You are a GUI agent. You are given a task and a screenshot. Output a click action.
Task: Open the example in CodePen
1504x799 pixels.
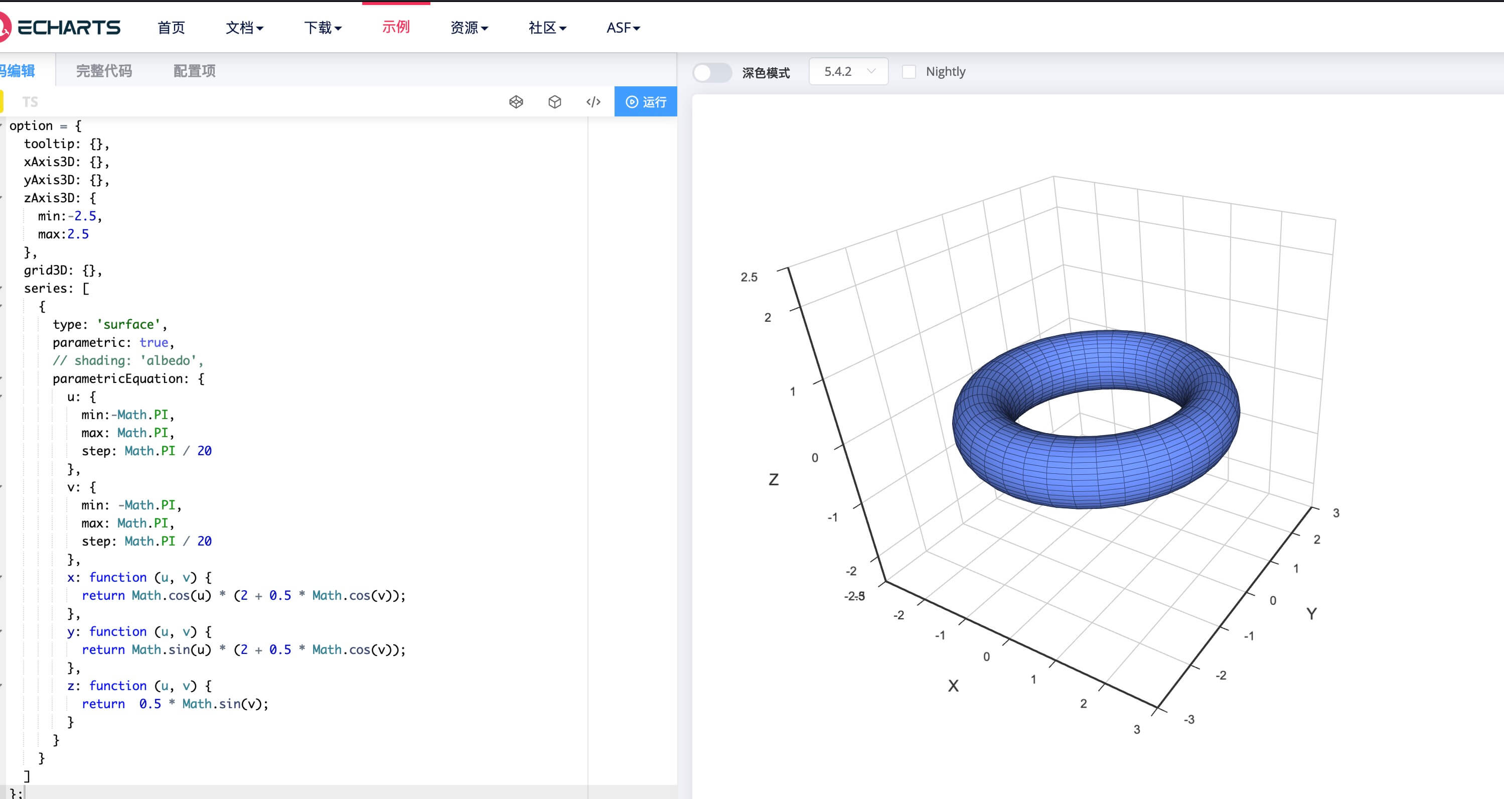tap(516, 102)
